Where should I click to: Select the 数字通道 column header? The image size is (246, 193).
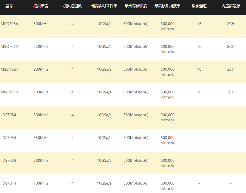click(x=199, y=6)
